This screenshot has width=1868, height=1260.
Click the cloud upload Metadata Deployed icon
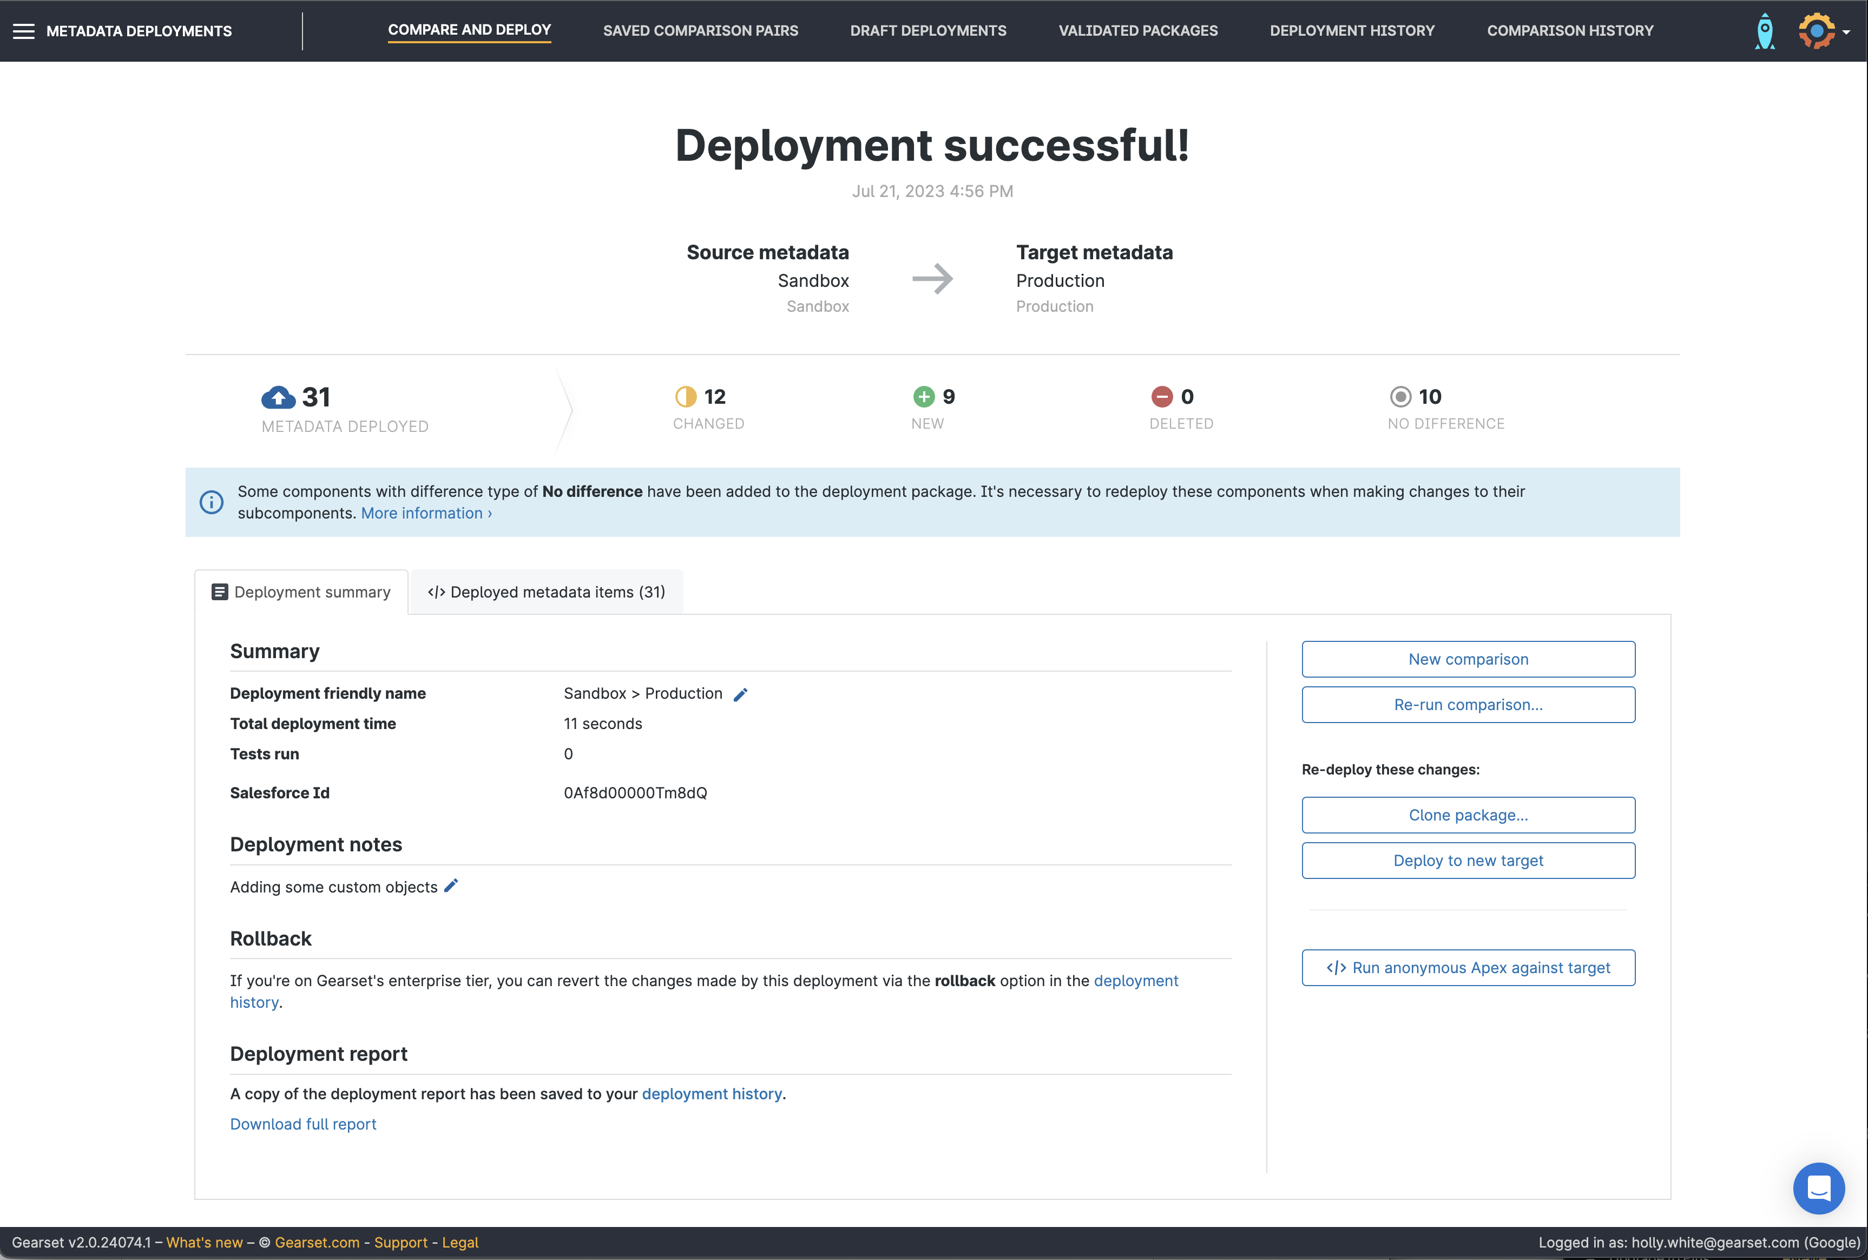278,397
